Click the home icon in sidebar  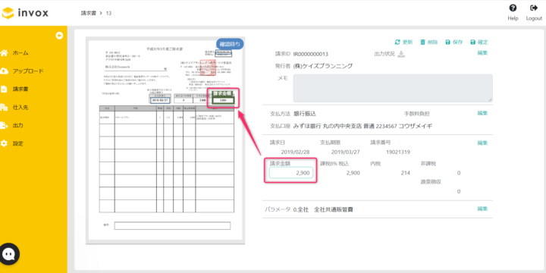(5, 53)
